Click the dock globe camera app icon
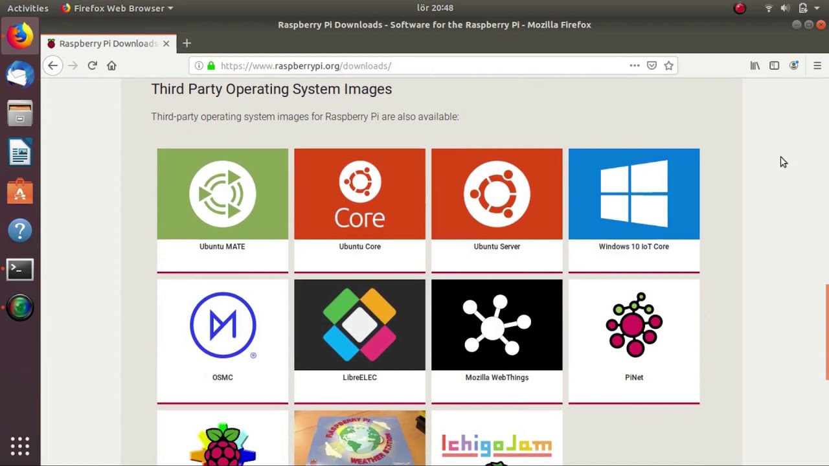 point(20,308)
